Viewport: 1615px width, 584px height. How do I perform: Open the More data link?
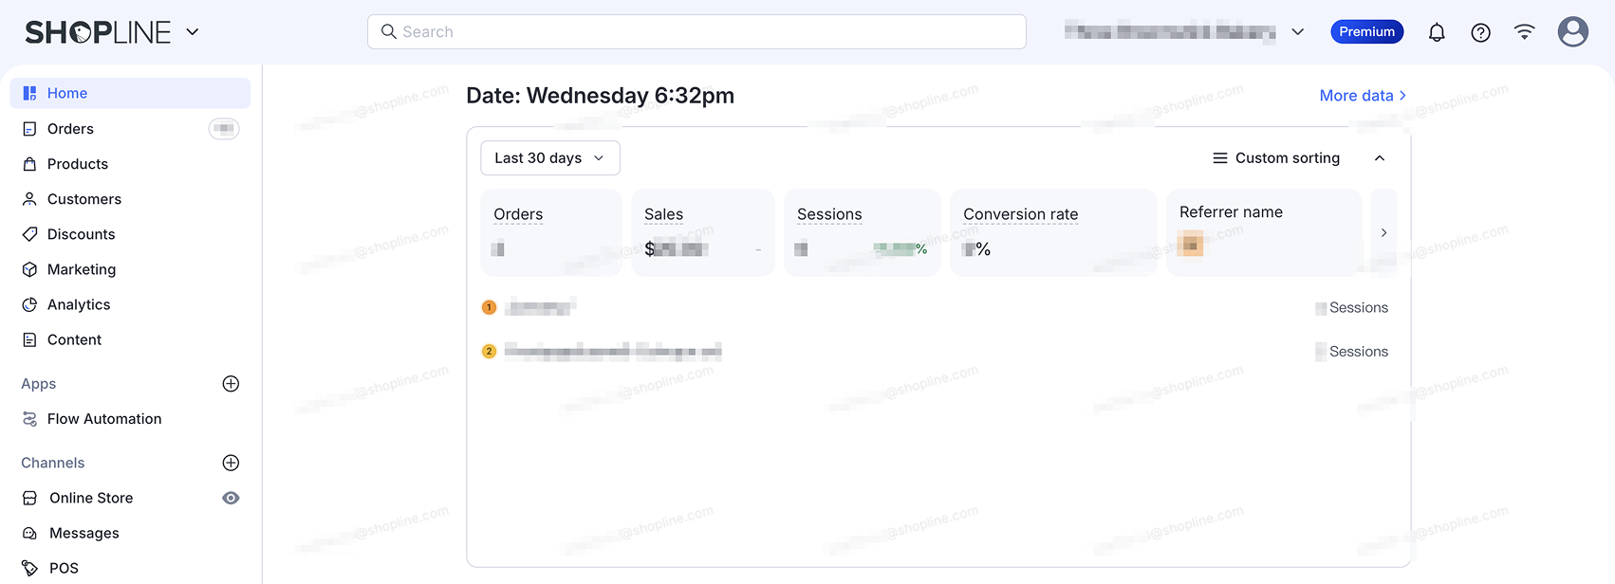coord(1363,96)
